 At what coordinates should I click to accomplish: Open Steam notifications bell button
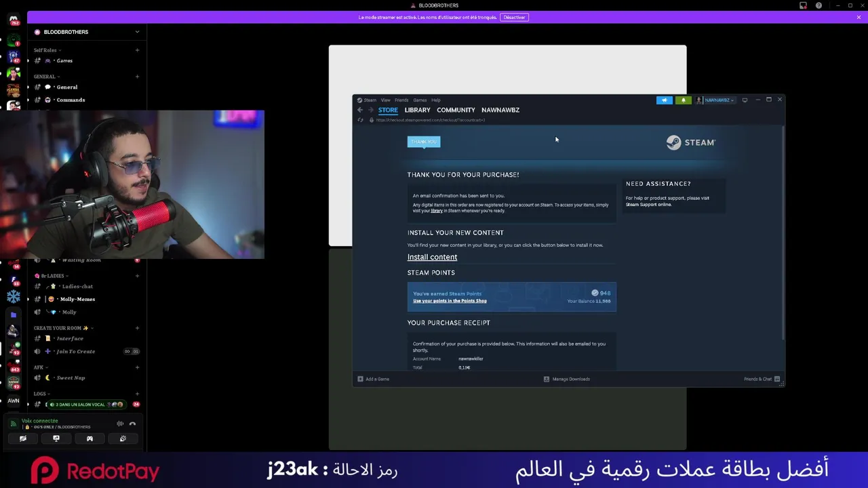tap(684, 100)
